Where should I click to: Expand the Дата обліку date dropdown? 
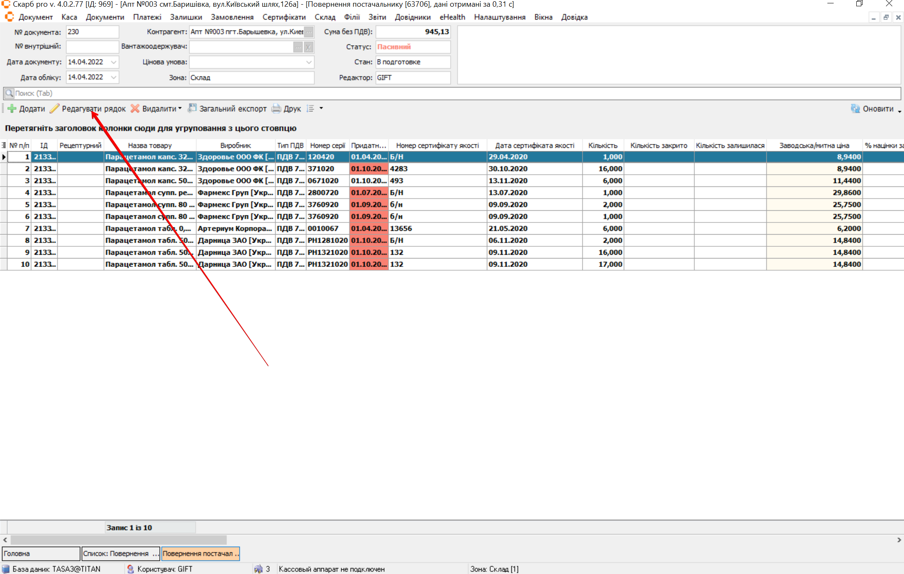pyautogui.click(x=113, y=77)
